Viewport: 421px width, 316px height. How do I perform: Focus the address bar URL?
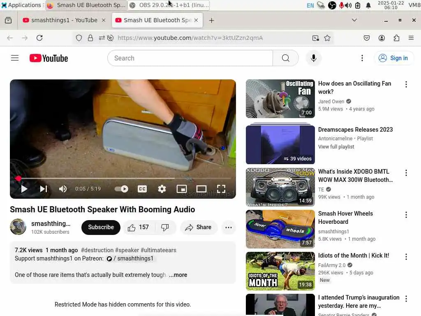click(190, 38)
